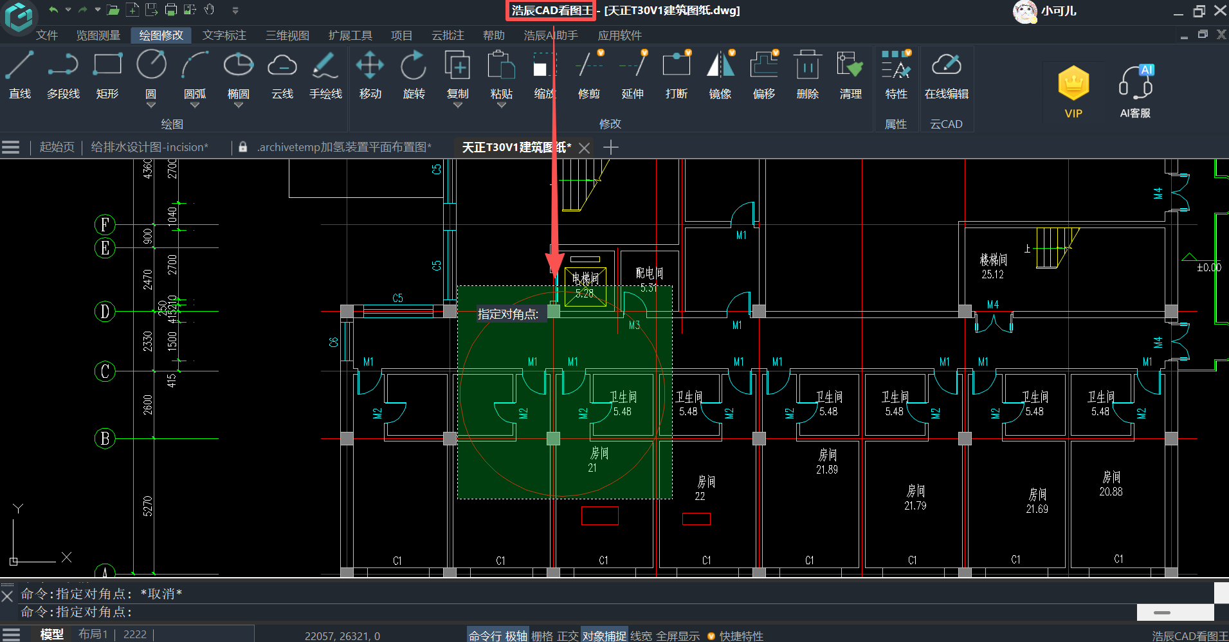The width and height of the screenshot is (1229, 642).
Task: Open undo history dropdown arrow
Action: pos(68,10)
